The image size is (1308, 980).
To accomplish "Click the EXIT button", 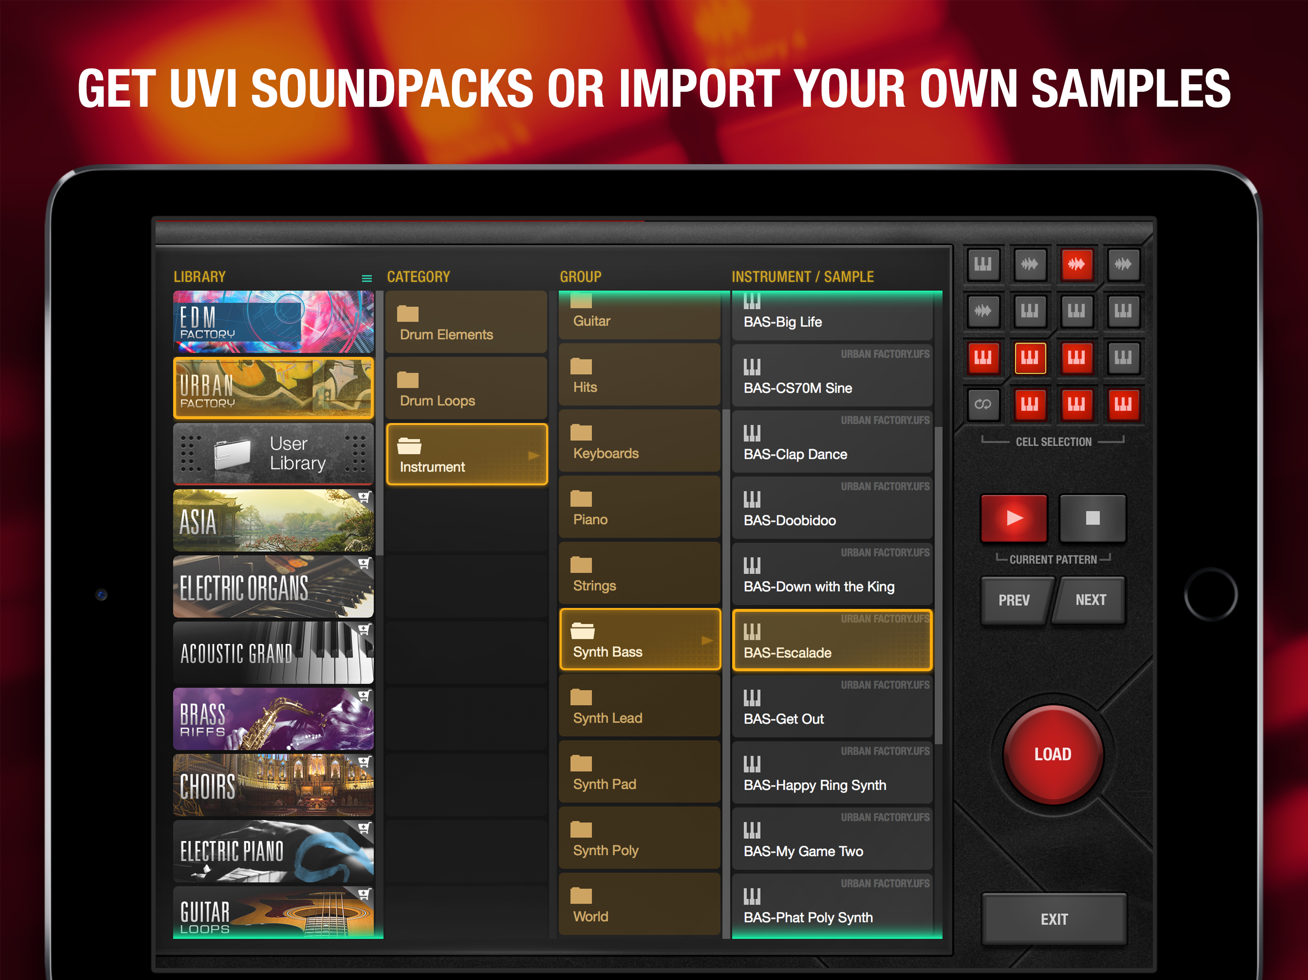I will (1054, 919).
